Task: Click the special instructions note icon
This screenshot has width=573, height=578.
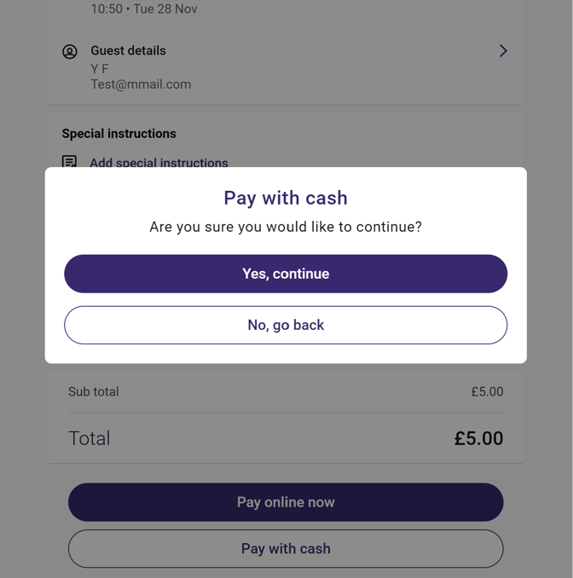Action: (69, 161)
